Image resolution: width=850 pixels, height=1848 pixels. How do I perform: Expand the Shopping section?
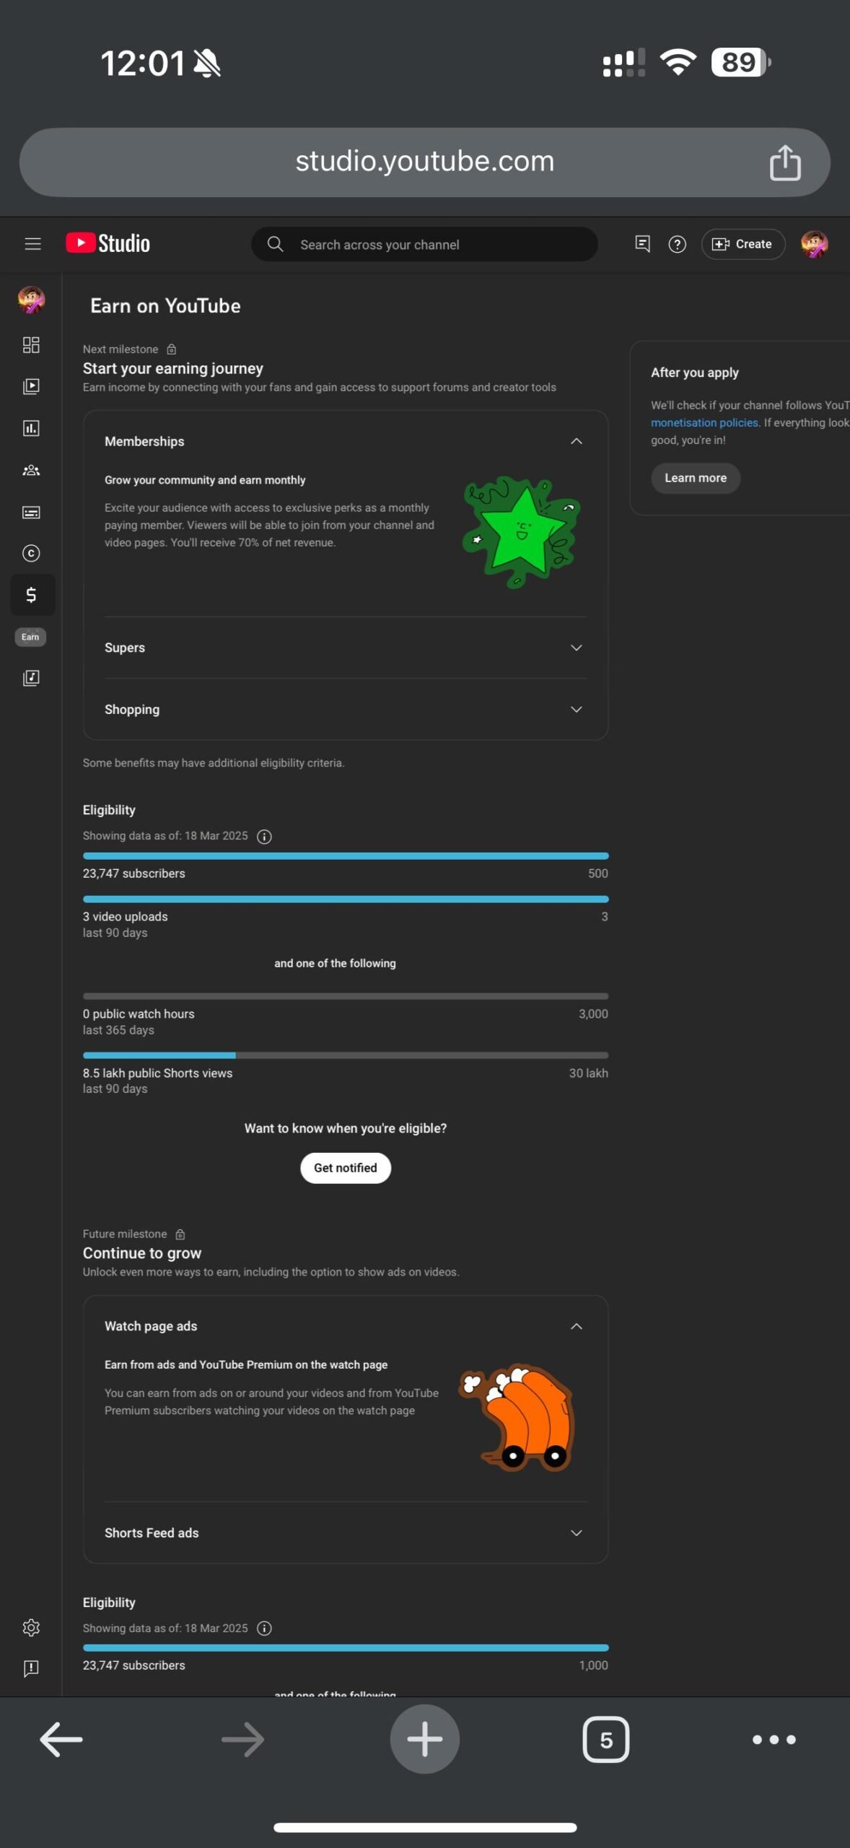pos(576,710)
